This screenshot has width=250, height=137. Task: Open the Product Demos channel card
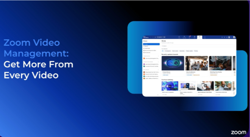pyautogui.click(x=173, y=66)
